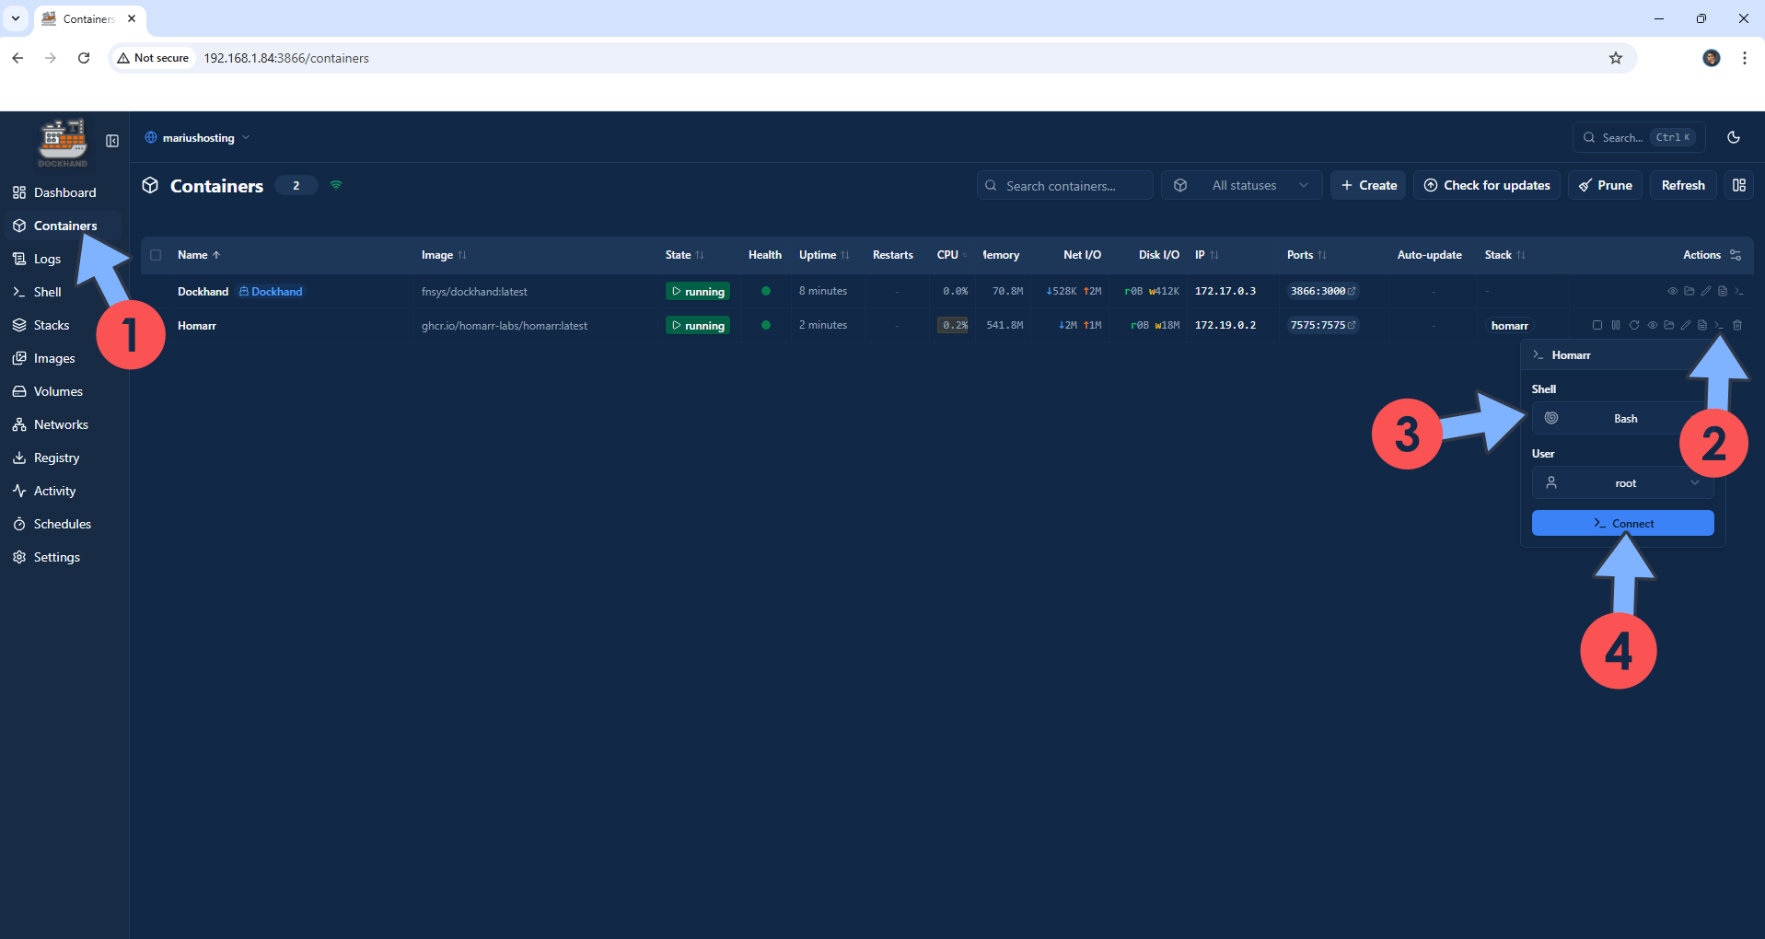Viewport: 1765px width, 939px height.
Task: Delete the Homarr container with the trash icon
Action: [x=1738, y=326]
